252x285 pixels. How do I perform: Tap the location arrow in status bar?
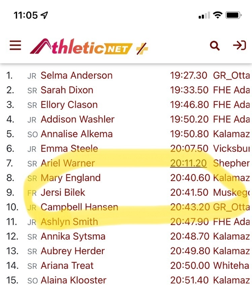[44, 15]
